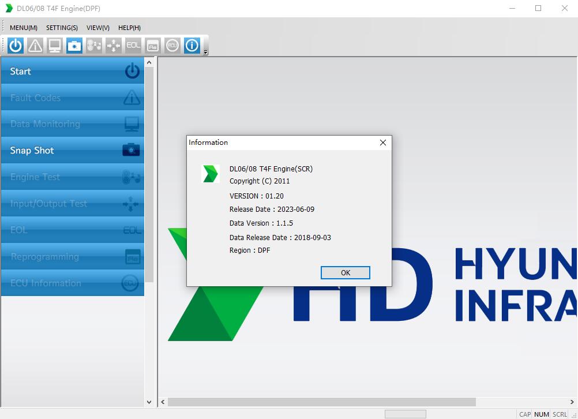578x419 pixels.
Task: Select EOL in the sidebar
Action: coord(73,230)
